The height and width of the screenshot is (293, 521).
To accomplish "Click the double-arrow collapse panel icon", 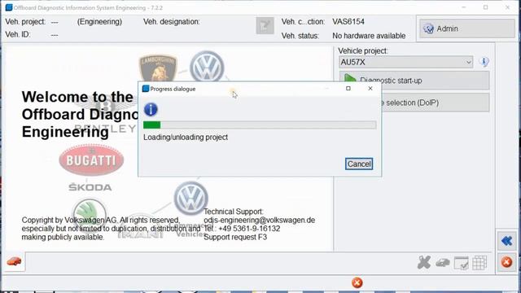I will 506,241.
